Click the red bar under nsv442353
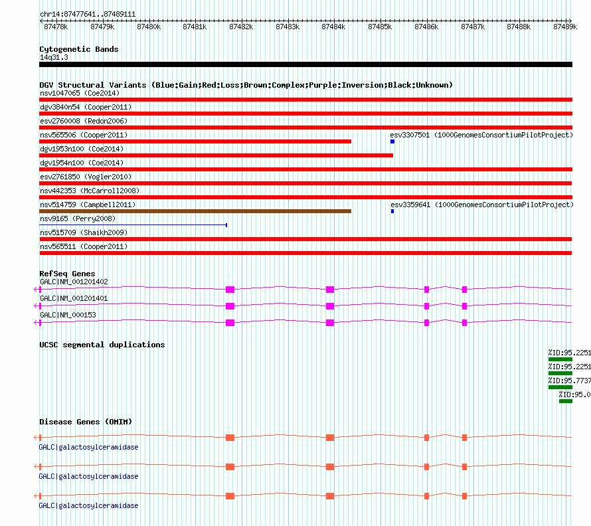Screen dimensions: 591x526 point(305,197)
